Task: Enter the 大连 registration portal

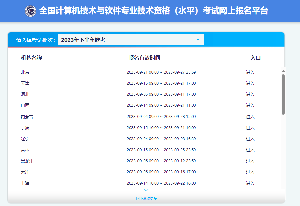Action: coord(250,172)
